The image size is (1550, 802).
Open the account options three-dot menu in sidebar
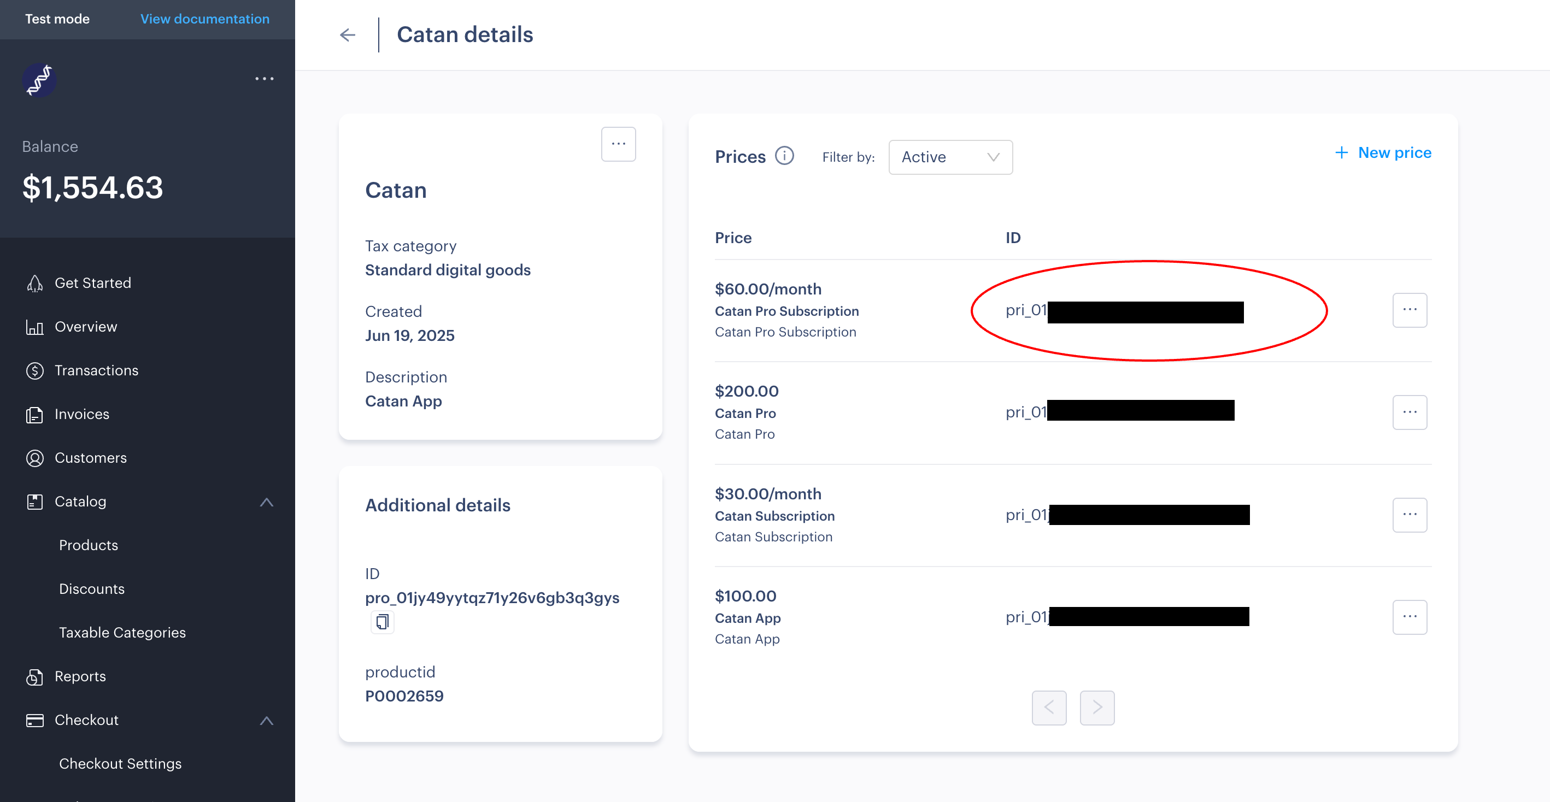(264, 79)
